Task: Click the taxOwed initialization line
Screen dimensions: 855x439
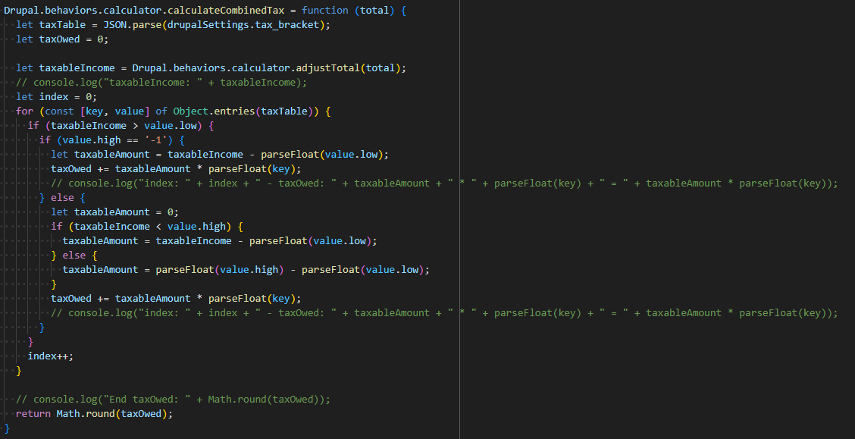Action: point(61,39)
